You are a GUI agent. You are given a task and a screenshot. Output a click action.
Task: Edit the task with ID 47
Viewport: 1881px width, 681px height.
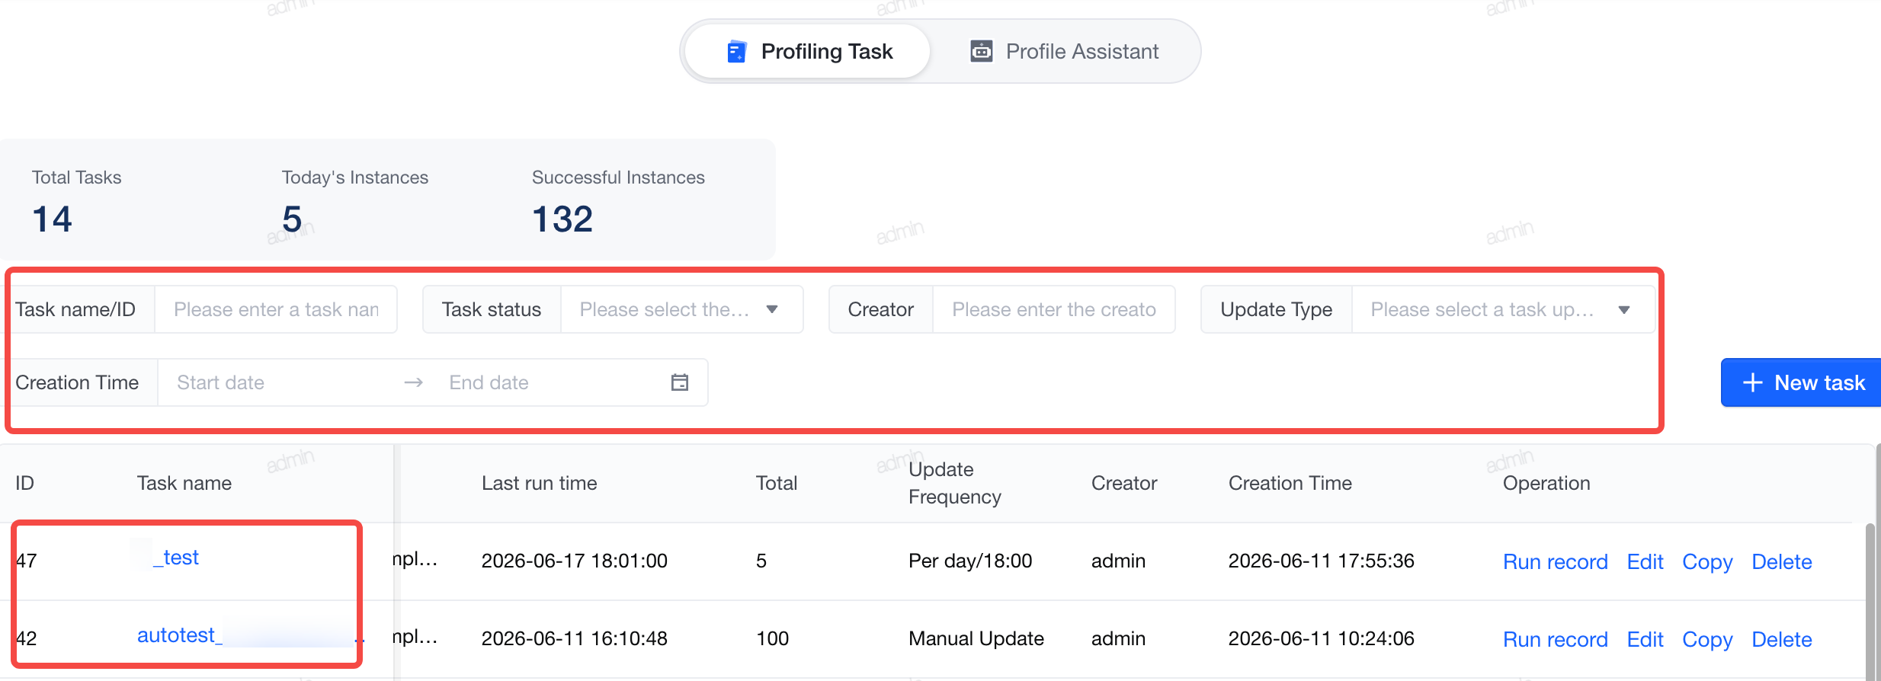(1645, 561)
